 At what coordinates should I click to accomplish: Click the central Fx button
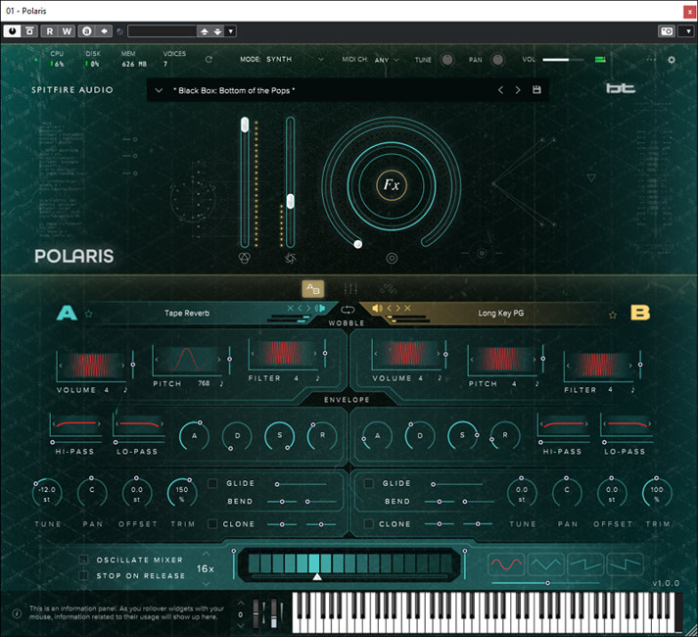pos(392,184)
